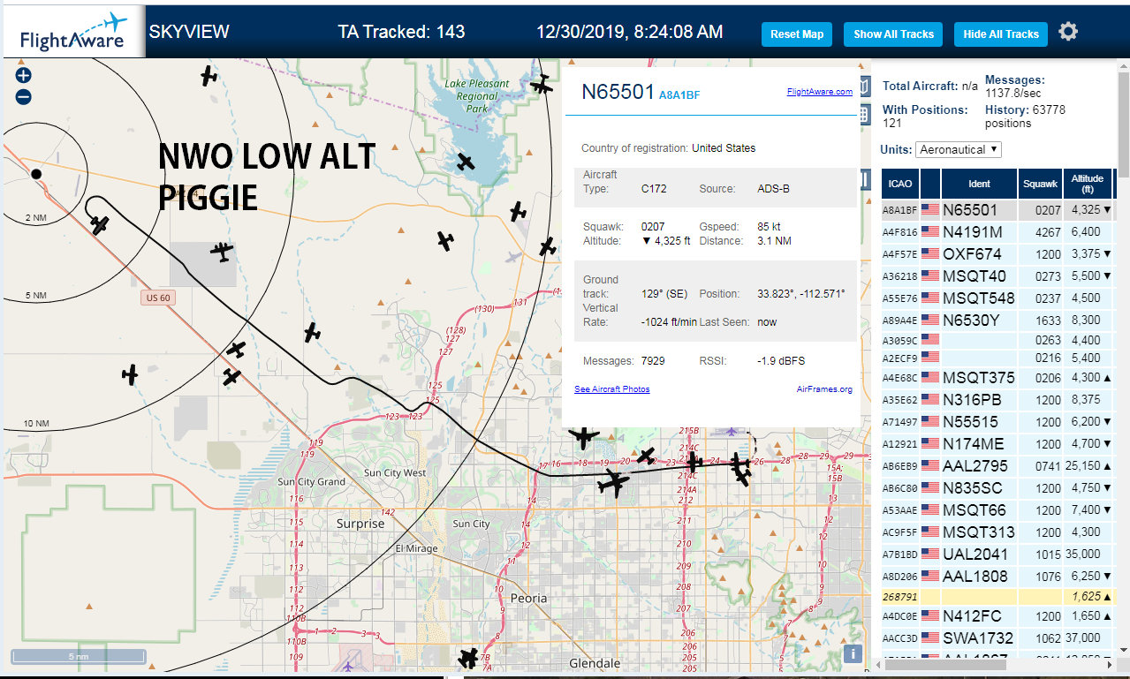Sort table by the ICAO column header
This screenshot has height=679, width=1130.
coord(899,184)
